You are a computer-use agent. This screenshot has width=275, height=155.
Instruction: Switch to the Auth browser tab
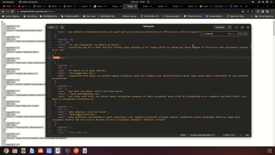[x=205, y=6]
